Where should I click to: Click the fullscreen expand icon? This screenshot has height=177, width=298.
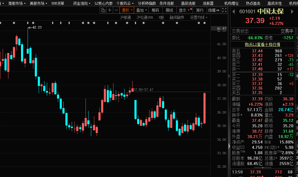224,10
